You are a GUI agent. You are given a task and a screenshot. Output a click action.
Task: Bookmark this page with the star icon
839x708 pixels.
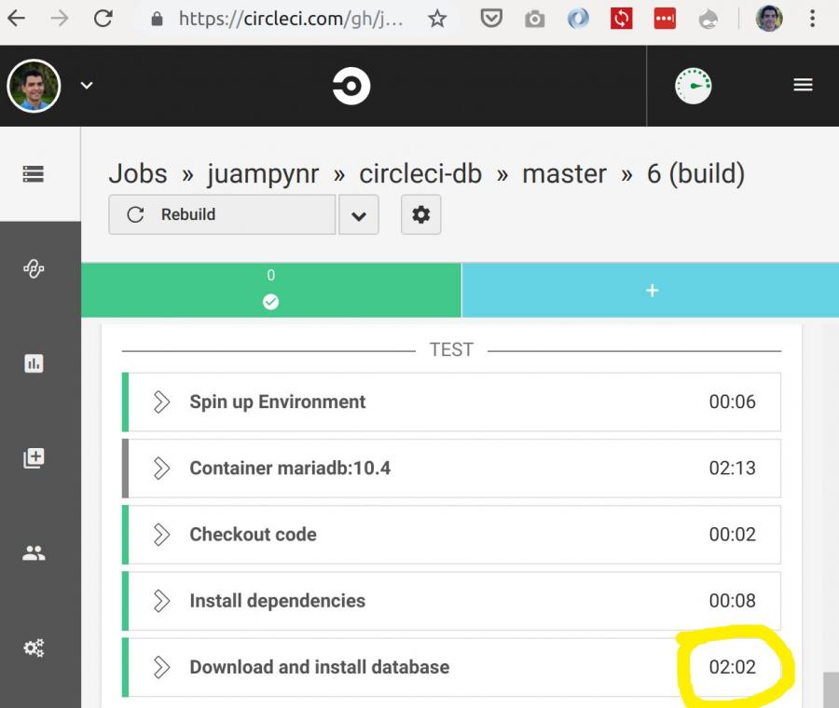437,20
